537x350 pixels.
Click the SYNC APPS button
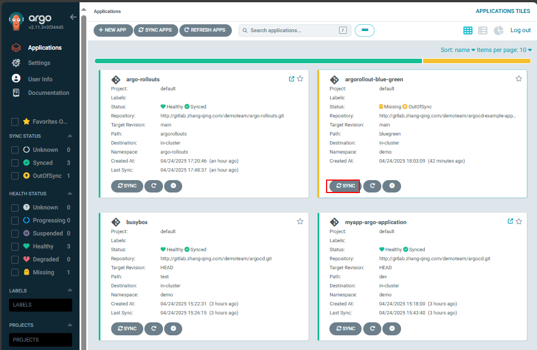point(156,30)
